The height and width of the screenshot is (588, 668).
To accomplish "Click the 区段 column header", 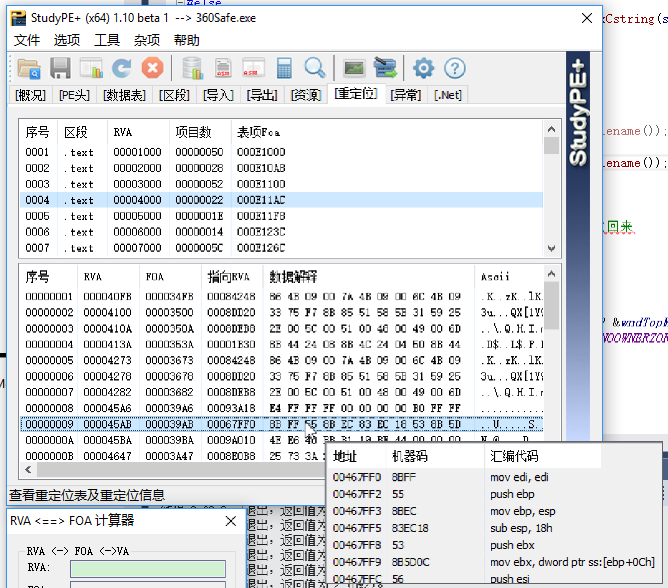I will pyautogui.click(x=82, y=132).
